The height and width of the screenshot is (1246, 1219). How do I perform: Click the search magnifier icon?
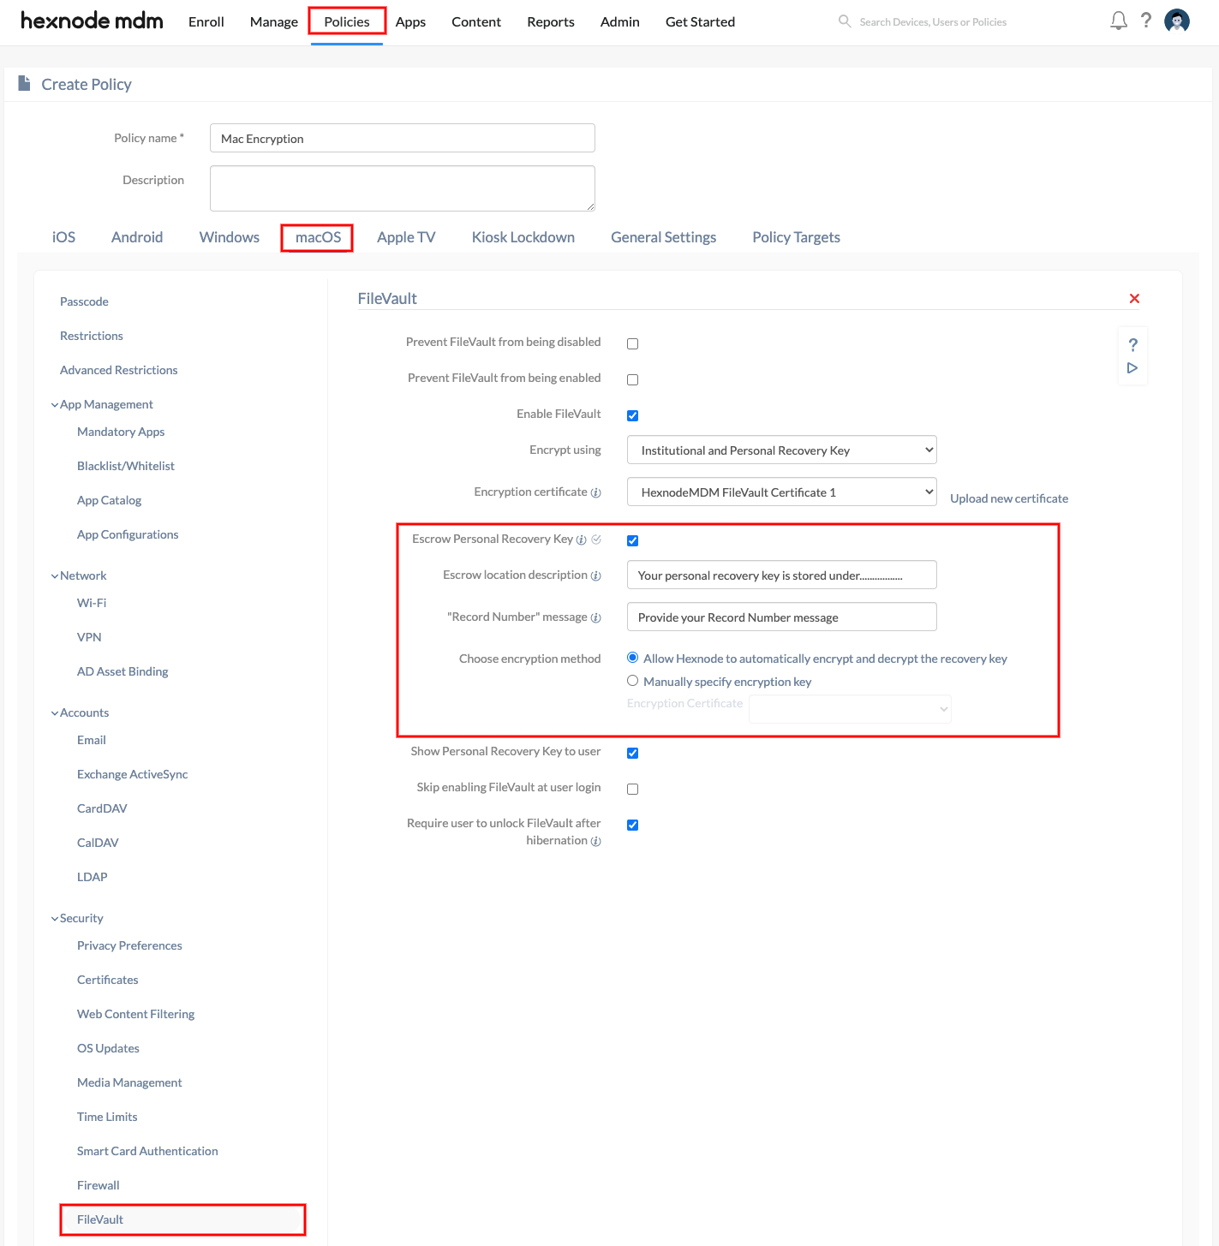845,21
